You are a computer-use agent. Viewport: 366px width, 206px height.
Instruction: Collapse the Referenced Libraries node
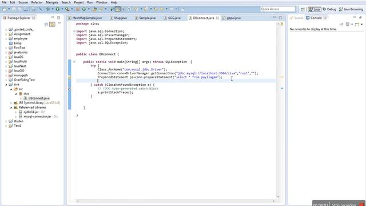coord(11,108)
